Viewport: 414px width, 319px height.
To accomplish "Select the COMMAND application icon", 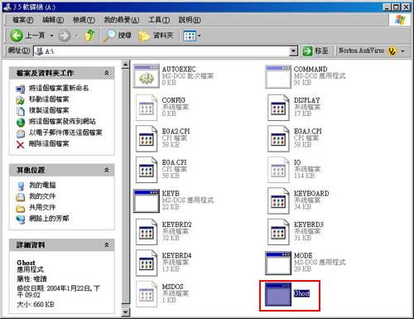I will (278, 76).
